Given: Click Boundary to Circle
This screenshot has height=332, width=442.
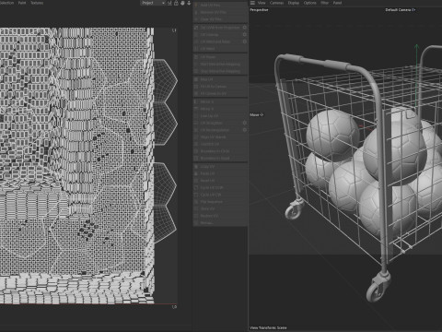Looking at the screenshot, I should [x=220, y=151].
